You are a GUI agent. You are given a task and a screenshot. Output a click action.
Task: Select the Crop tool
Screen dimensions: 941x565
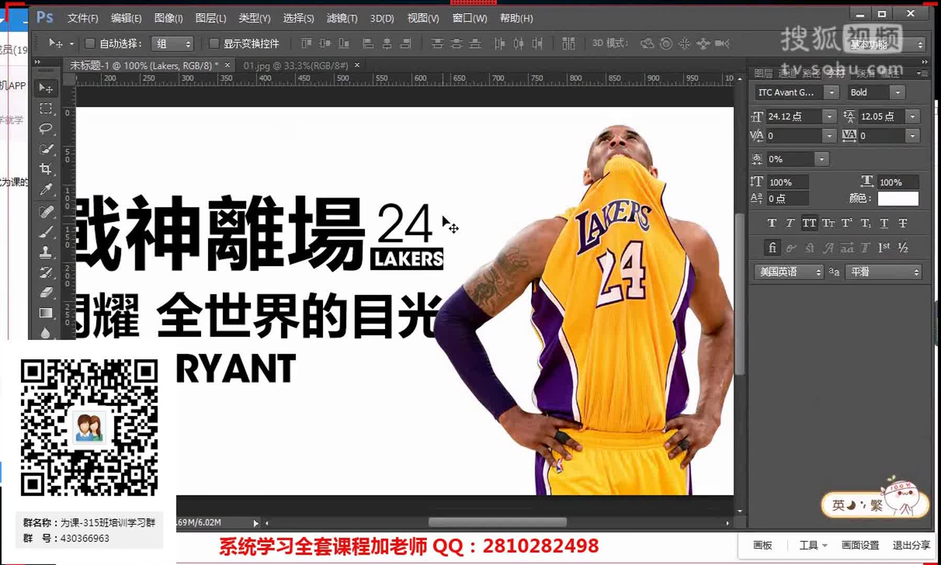(46, 169)
